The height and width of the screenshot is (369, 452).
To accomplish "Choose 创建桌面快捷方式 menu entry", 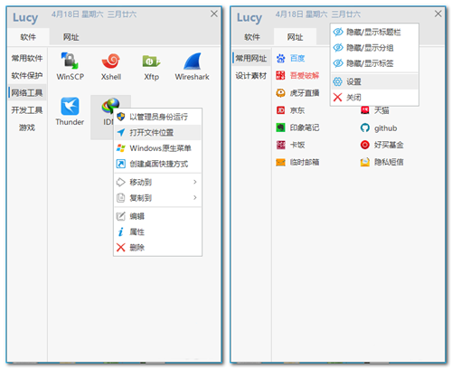I will [x=157, y=164].
